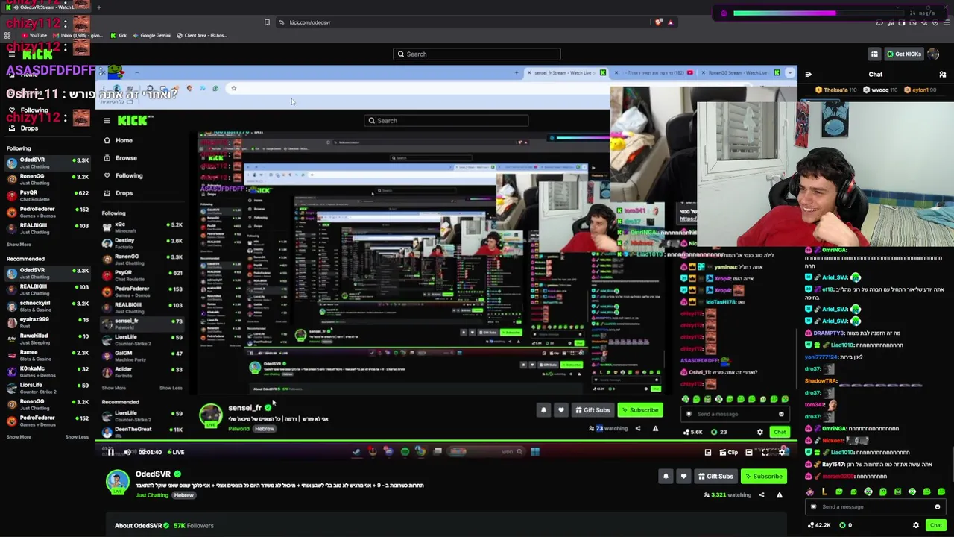Screen dimensions: 954x537
Task: Open the player settings gear beside fullscreen
Action: coord(782,452)
